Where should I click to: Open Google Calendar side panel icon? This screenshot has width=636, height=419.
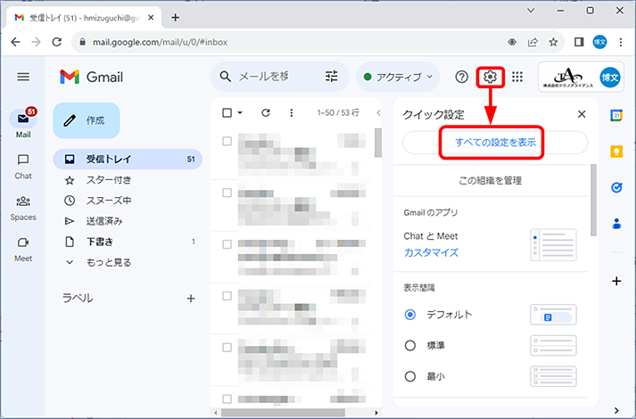(616, 115)
